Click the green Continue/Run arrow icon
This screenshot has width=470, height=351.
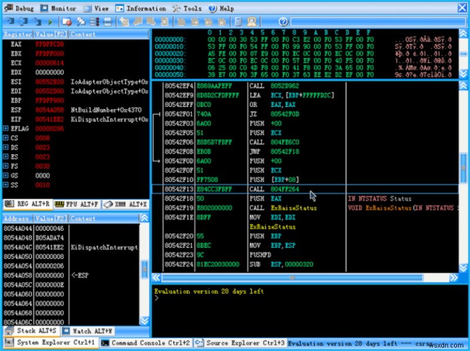50,22
